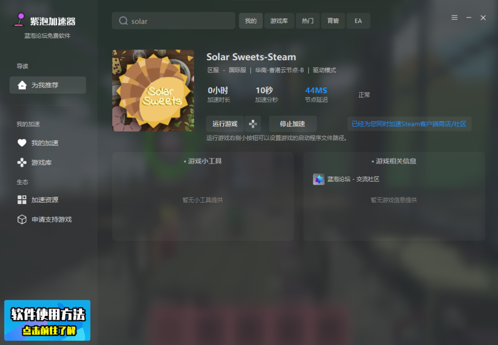Image resolution: width=498 pixels, height=345 pixels.
Task: Click the 蓝泡论坛免费软件 subtitle
Action: click(47, 36)
